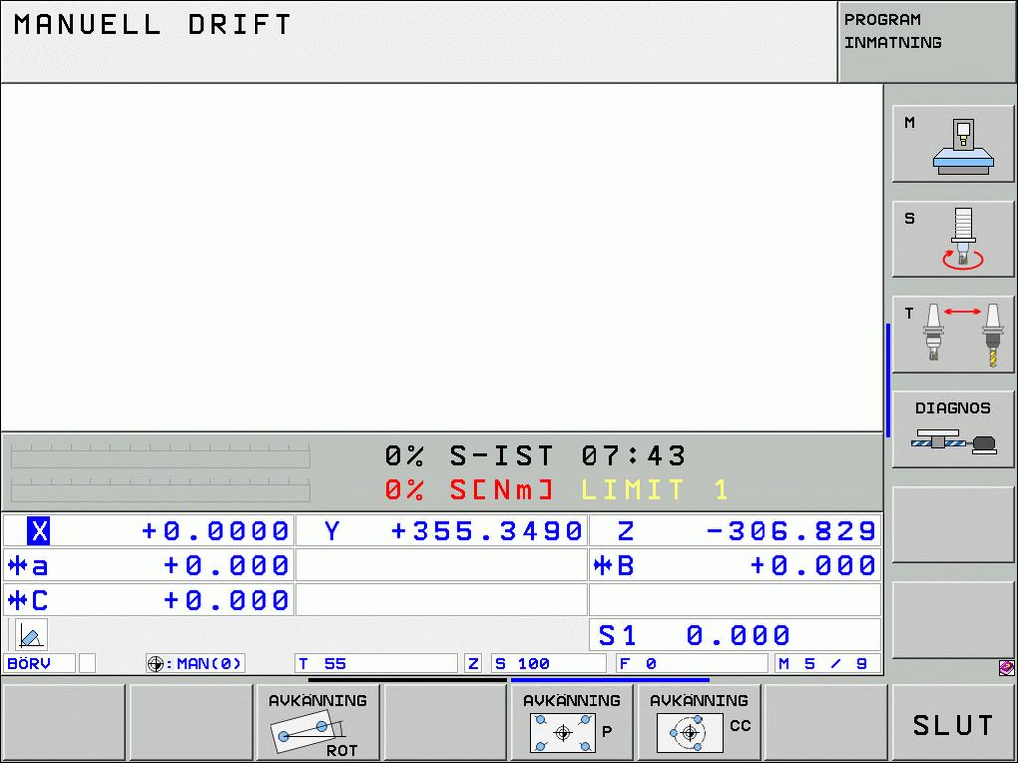Viewport: 1018px width, 763px height.
Task: Click the lower torque load bar
Action: click(160, 490)
